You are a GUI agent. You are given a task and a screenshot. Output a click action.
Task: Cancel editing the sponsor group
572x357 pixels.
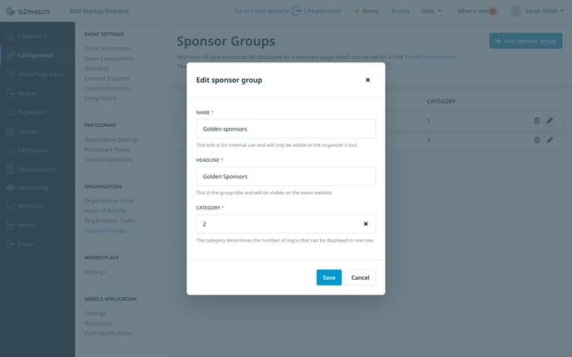point(360,277)
